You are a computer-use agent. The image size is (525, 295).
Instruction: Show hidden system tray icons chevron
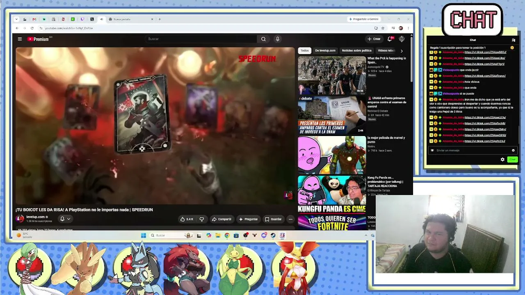tap(366, 236)
